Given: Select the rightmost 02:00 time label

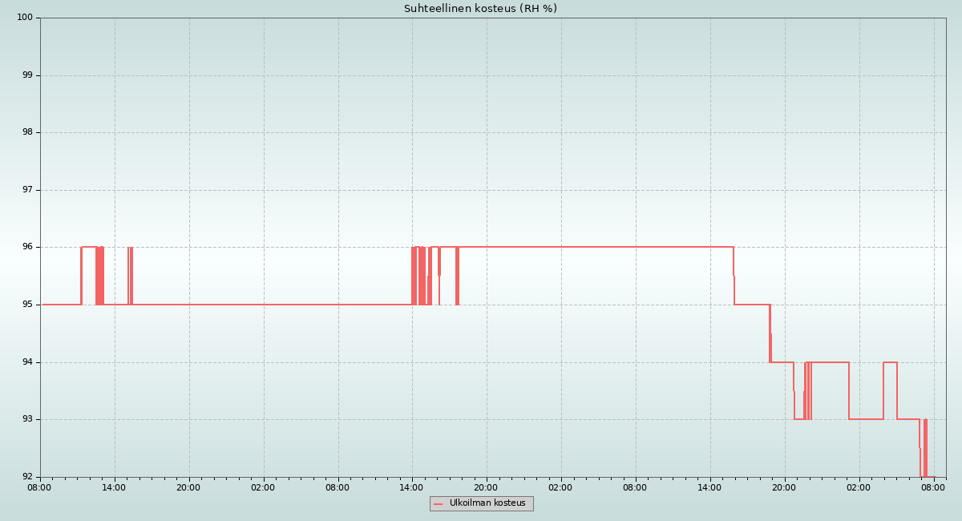Looking at the screenshot, I should pyautogui.click(x=859, y=487).
